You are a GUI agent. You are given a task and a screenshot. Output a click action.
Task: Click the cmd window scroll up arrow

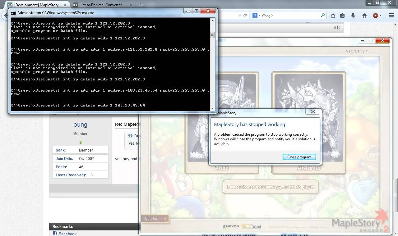coord(213,20)
